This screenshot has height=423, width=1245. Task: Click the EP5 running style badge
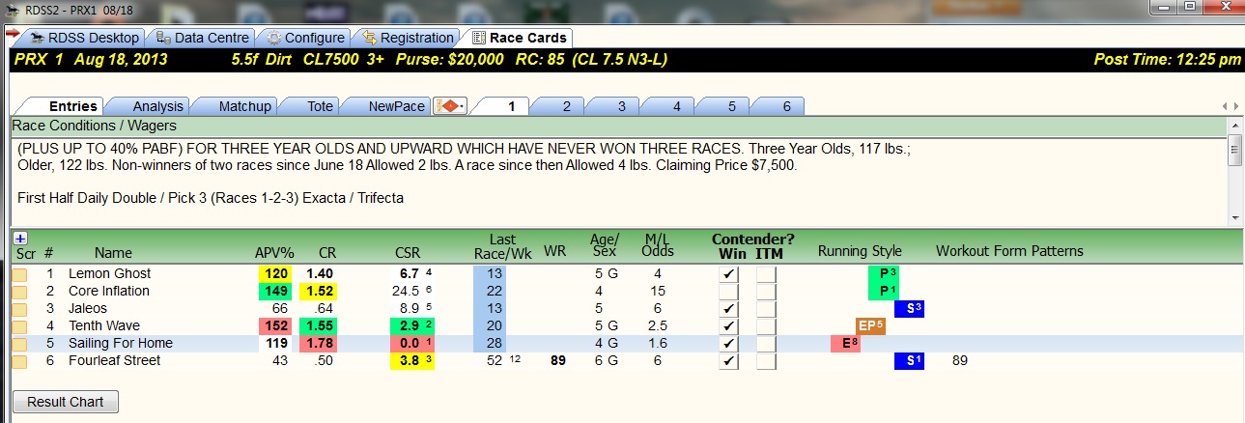871,326
